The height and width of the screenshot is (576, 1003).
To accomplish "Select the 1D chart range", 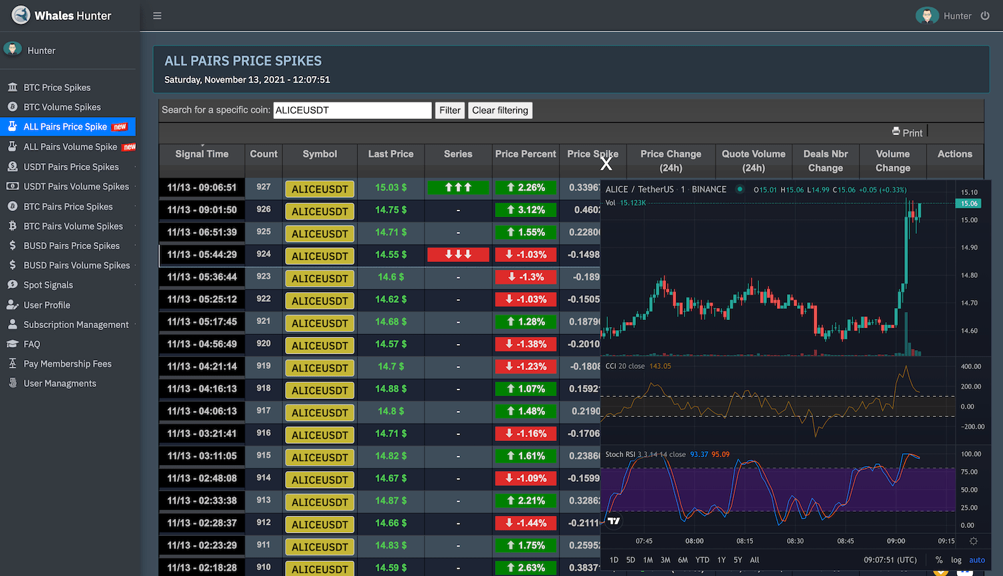I will click(x=614, y=560).
